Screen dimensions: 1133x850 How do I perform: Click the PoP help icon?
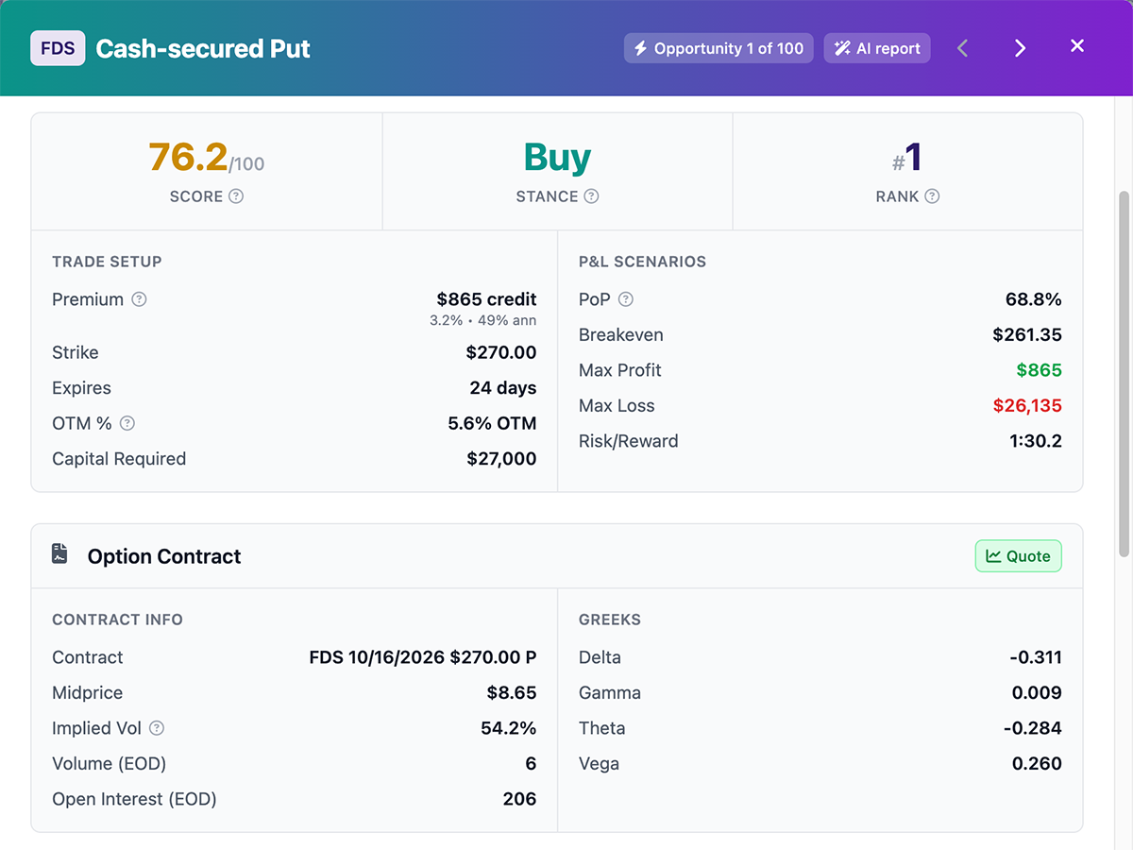pyautogui.click(x=625, y=299)
